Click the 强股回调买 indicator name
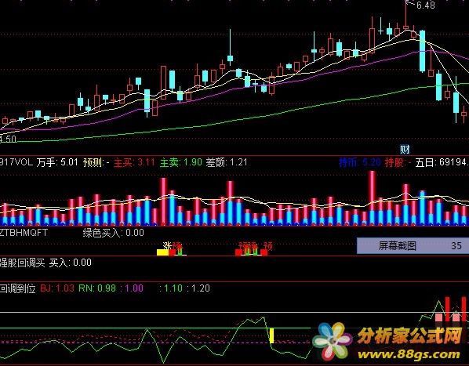 point(23,263)
